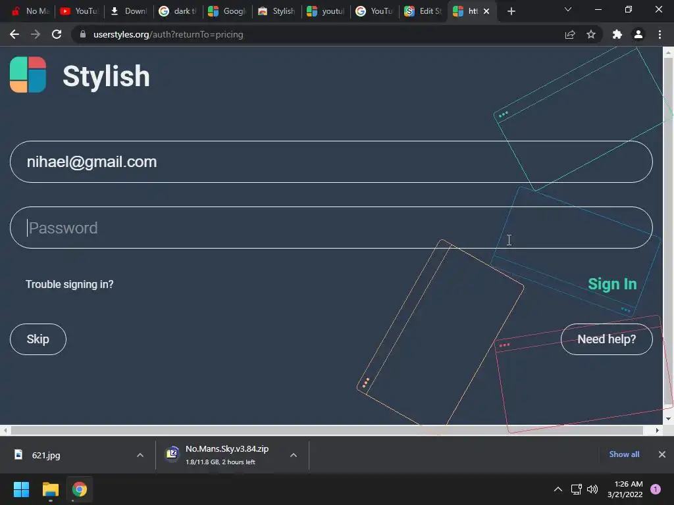Click vertical scrollbar up arrow
Screen dimensions: 674x505
coord(668,53)
